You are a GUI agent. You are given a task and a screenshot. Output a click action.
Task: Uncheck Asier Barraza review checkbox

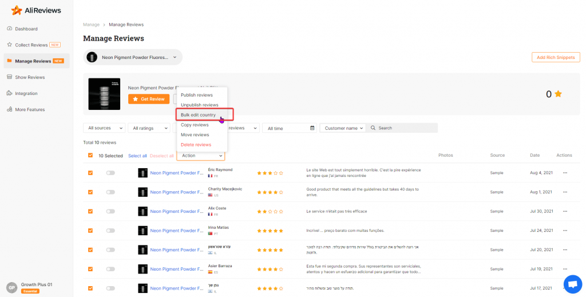coord(90,269)
